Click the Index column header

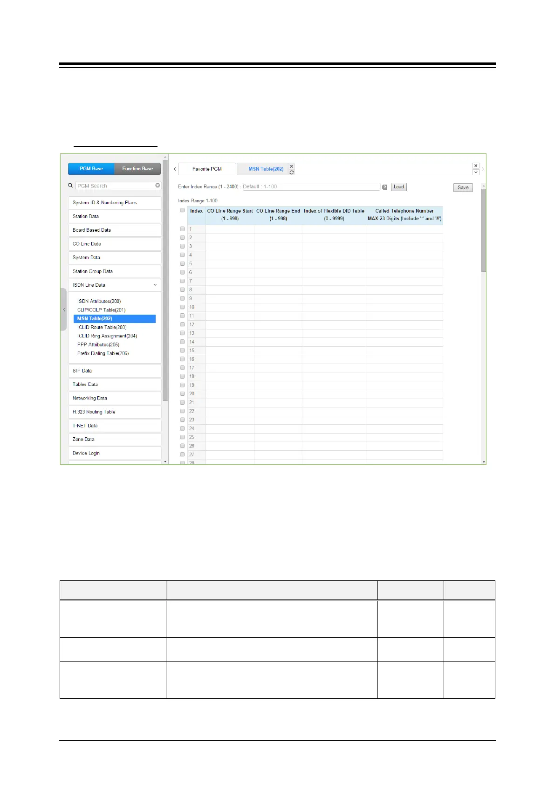[x=196, y=215]
